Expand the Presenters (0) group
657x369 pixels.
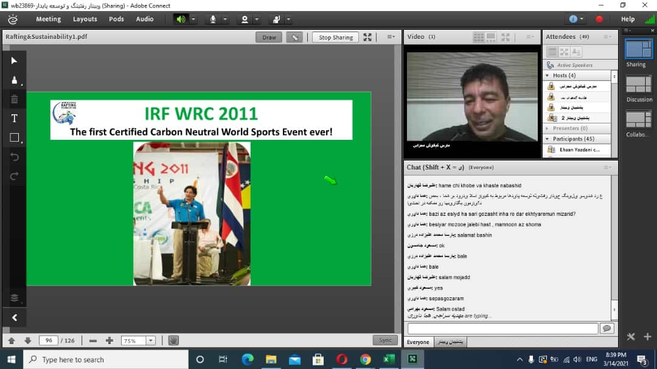click(x=547, y=128)
